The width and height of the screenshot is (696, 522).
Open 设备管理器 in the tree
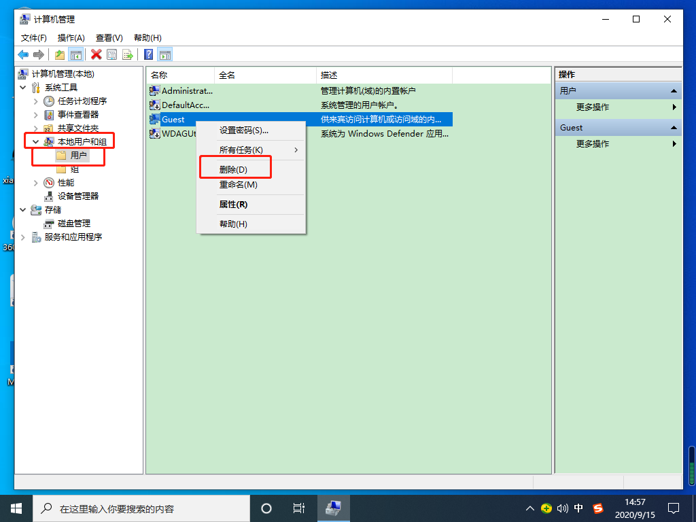pos(77,196)
